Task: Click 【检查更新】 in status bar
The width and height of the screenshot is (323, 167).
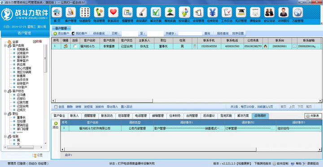Action: [244, 163]
